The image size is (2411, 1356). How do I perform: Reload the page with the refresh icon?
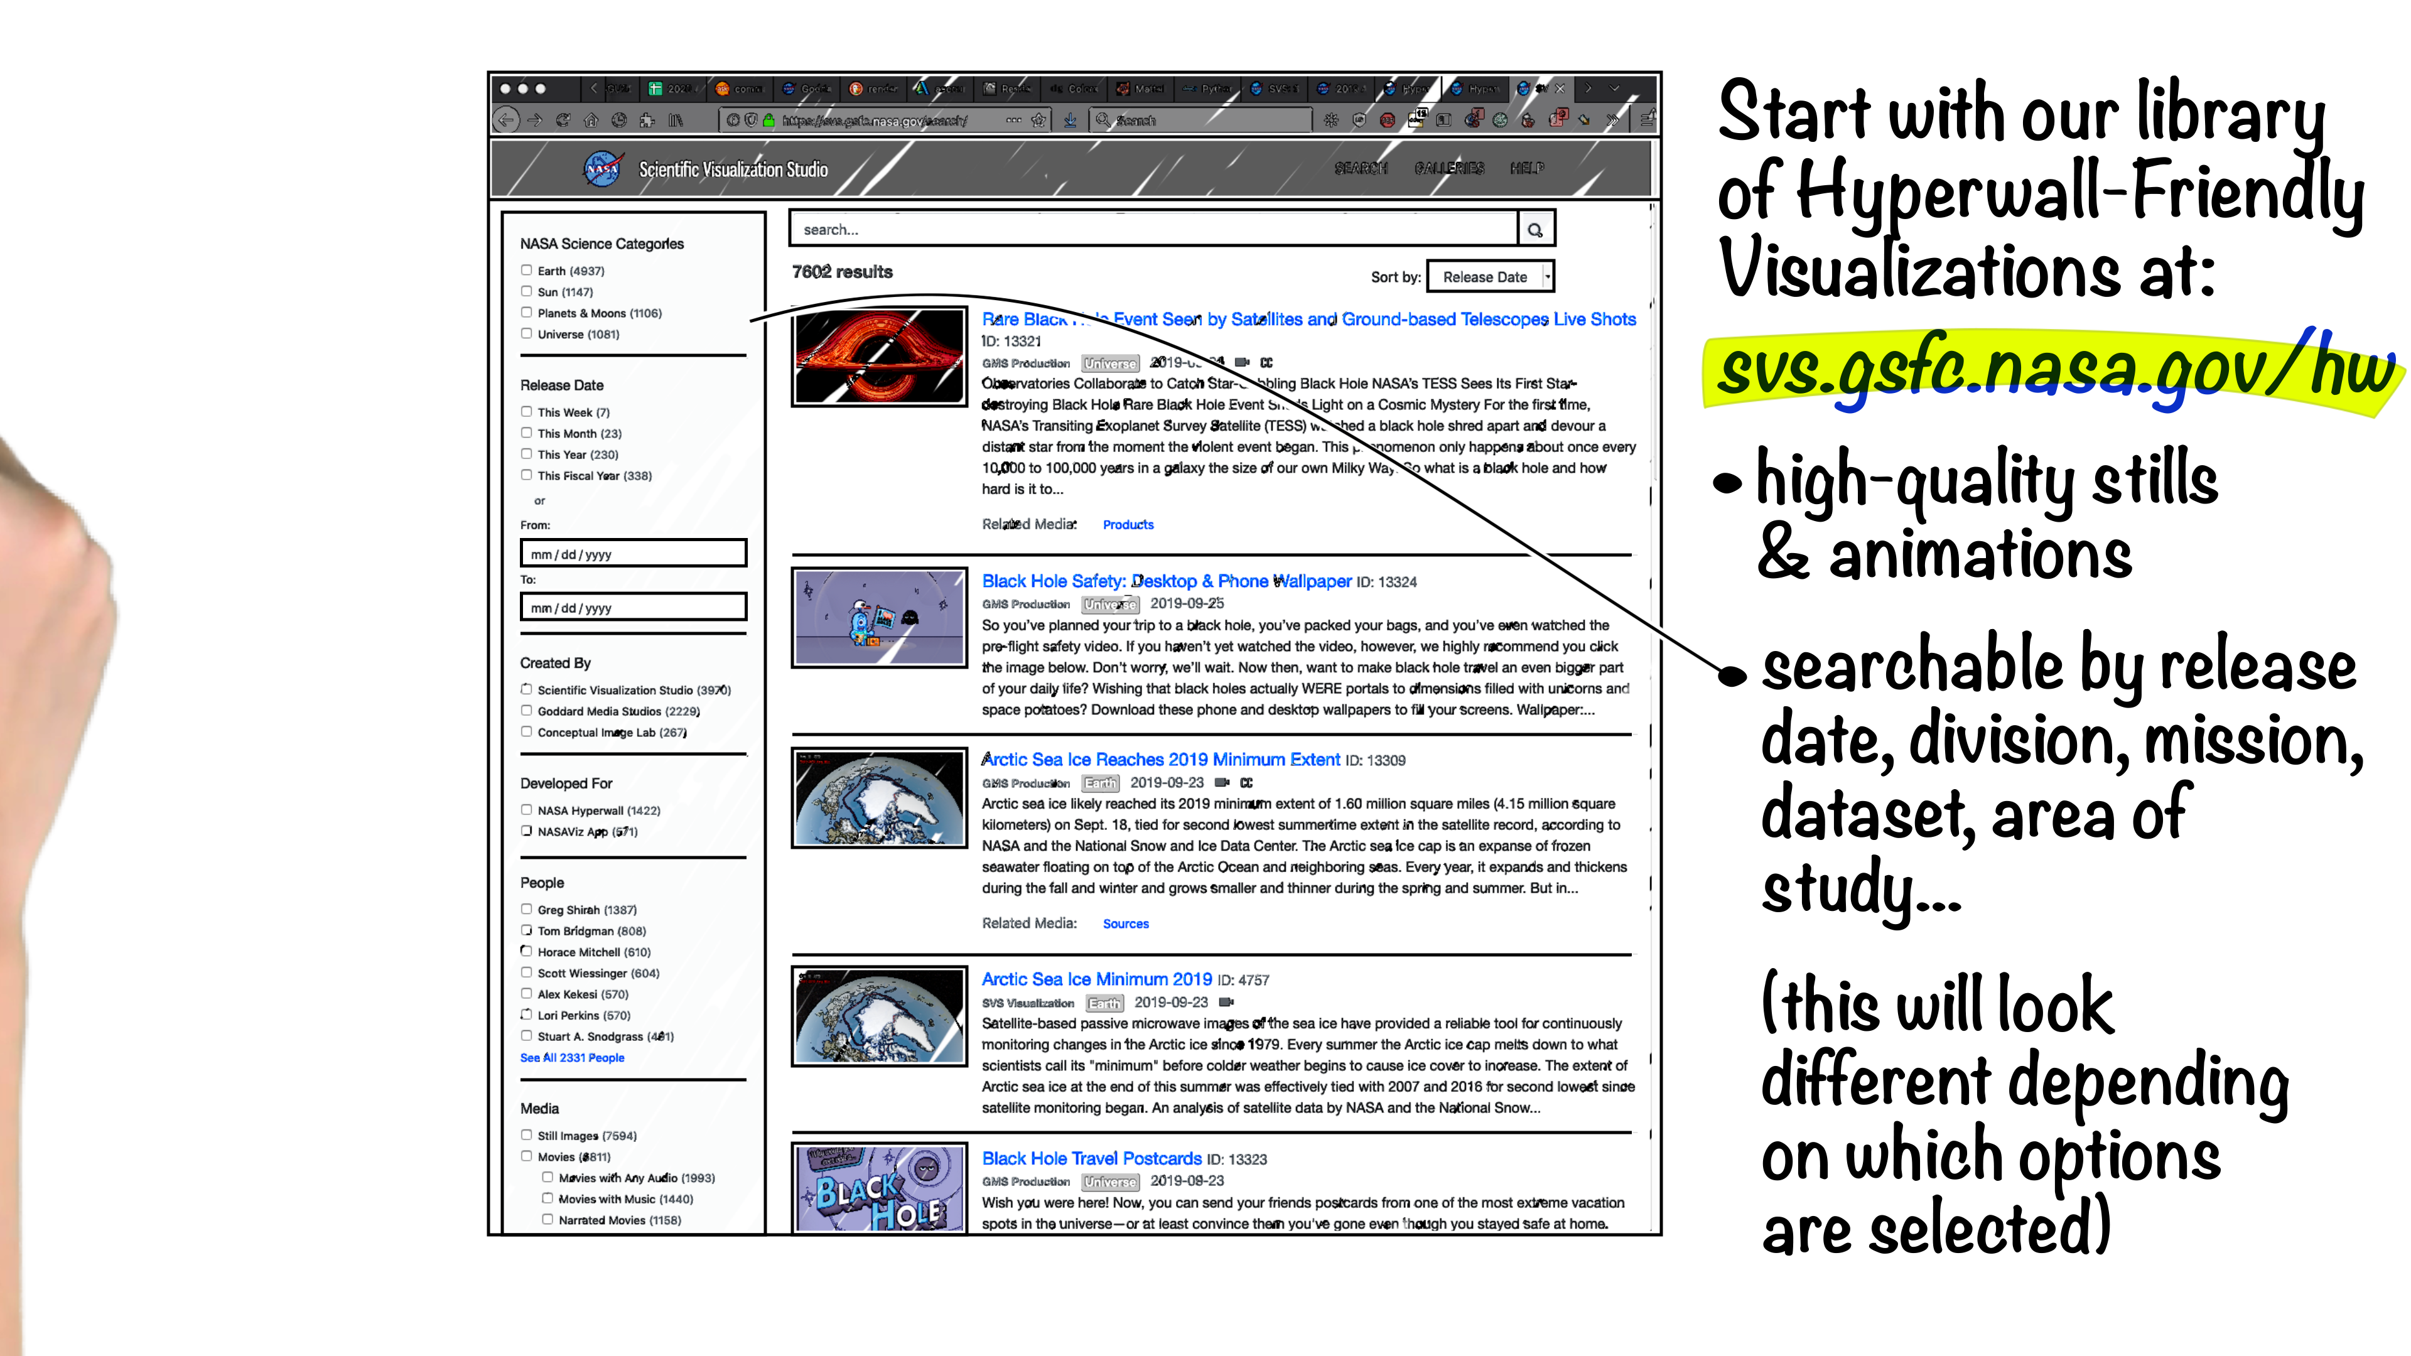[x=563, y=120]
